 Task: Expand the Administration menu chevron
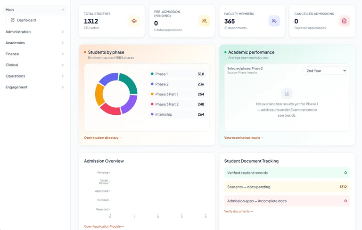tap(63, 32)
